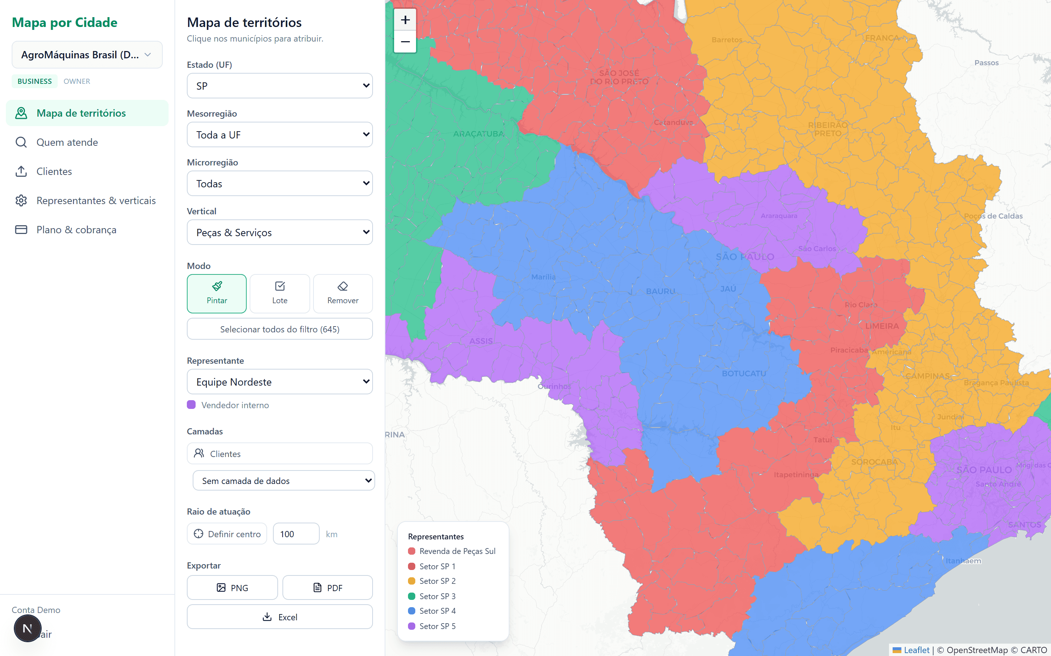Click the purple Vendedor interno color swatch
The width and height of the screenshot is (1051, 656).
191,405
